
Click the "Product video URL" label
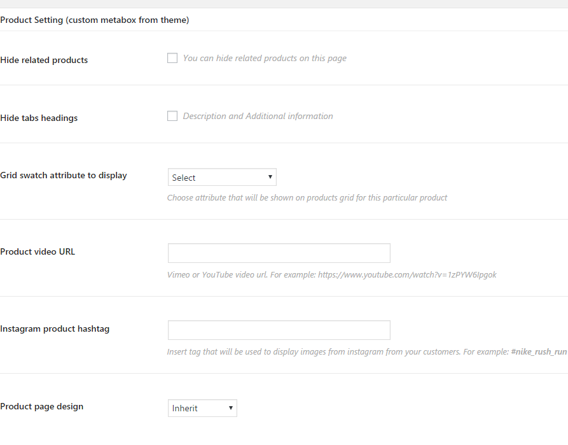[38, 251]
